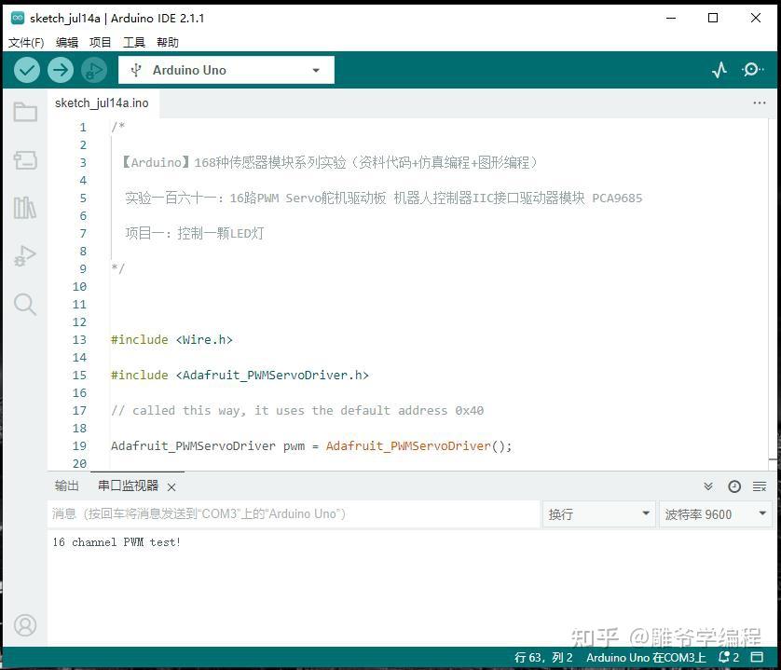Image resolution: width=781 pixels, height=670 pixels.
Task: Open the Serial Plotter icon
Action: click(x=719, y=70)
